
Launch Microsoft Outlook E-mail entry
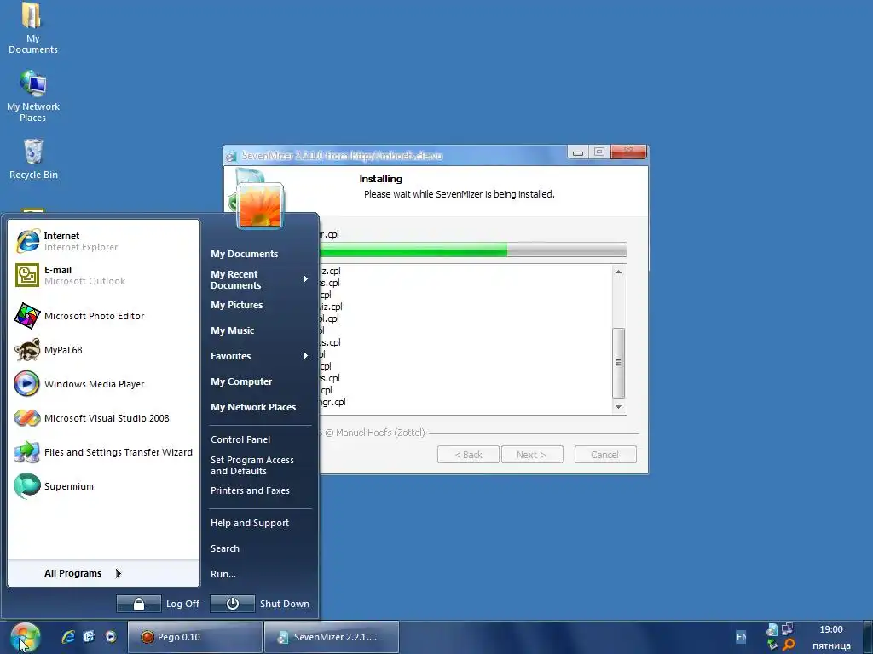[x=104, y=275]
